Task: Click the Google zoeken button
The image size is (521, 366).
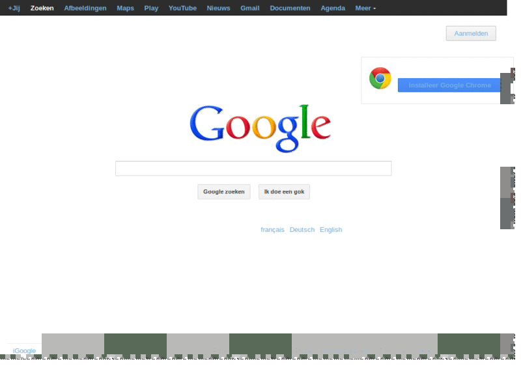Action: pos(224,191)
